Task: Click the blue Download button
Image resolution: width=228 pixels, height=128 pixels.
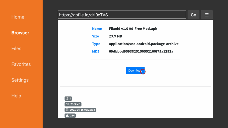Action: click(x=135, y=71)
